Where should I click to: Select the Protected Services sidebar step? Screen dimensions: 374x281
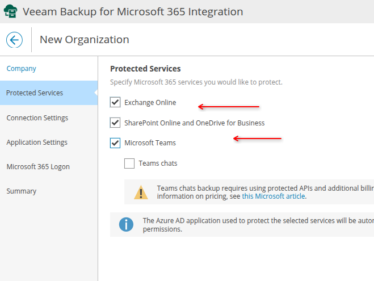[x=35, y=93]
